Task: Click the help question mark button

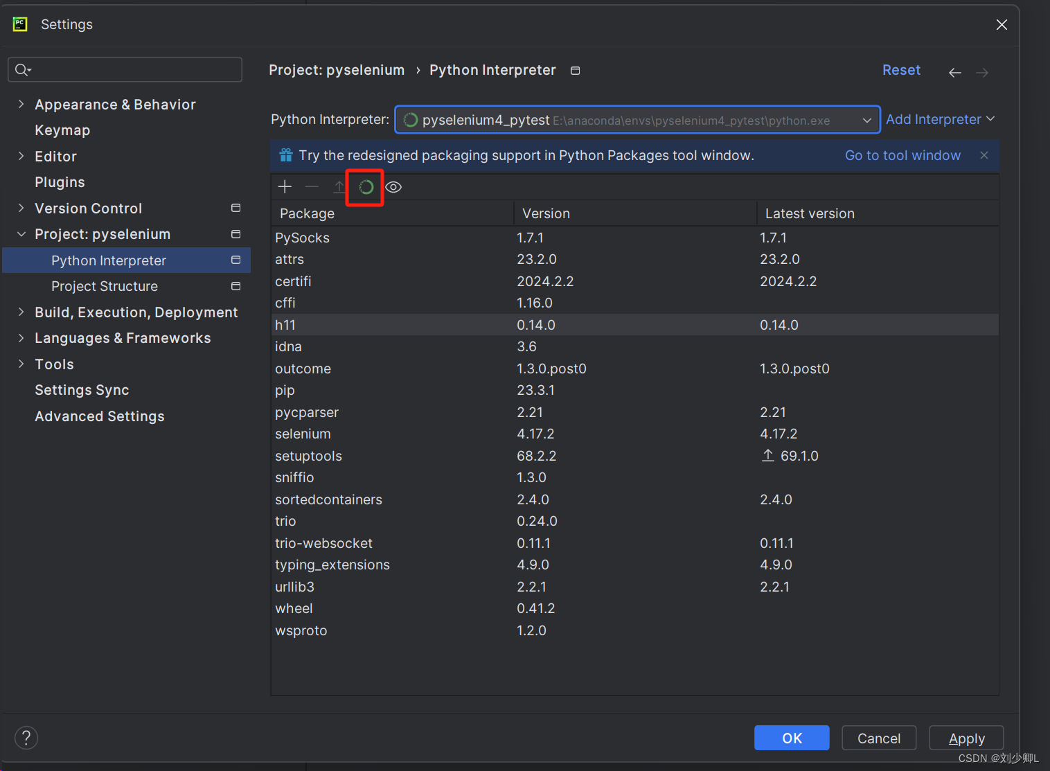Action: (26, 738)
